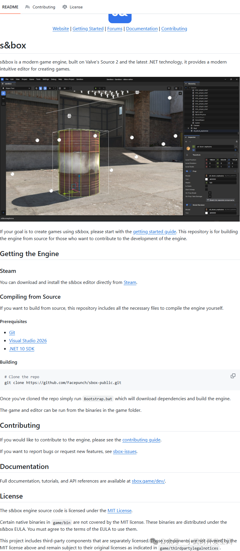Click the 'Compiling from Source' heading
Image resolution: width=240 pixels, height=551 pixels.
[30, 297]
